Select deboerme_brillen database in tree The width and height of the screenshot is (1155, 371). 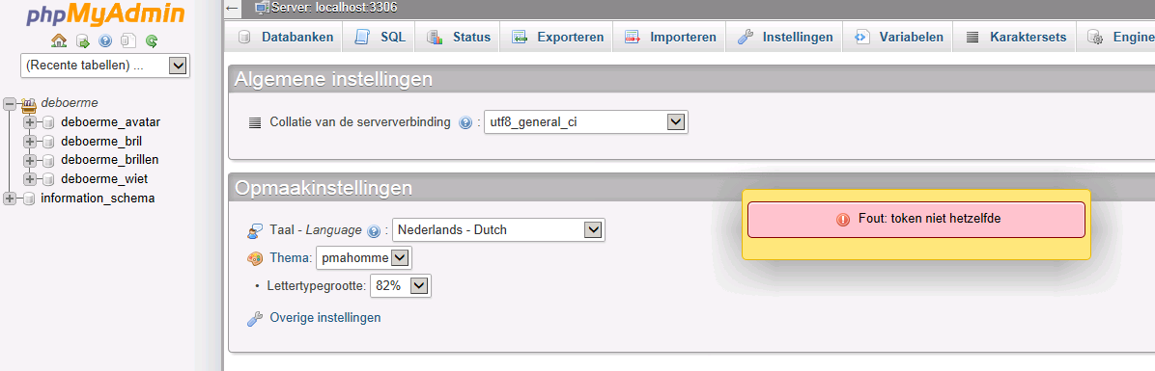tap(110, 159)
